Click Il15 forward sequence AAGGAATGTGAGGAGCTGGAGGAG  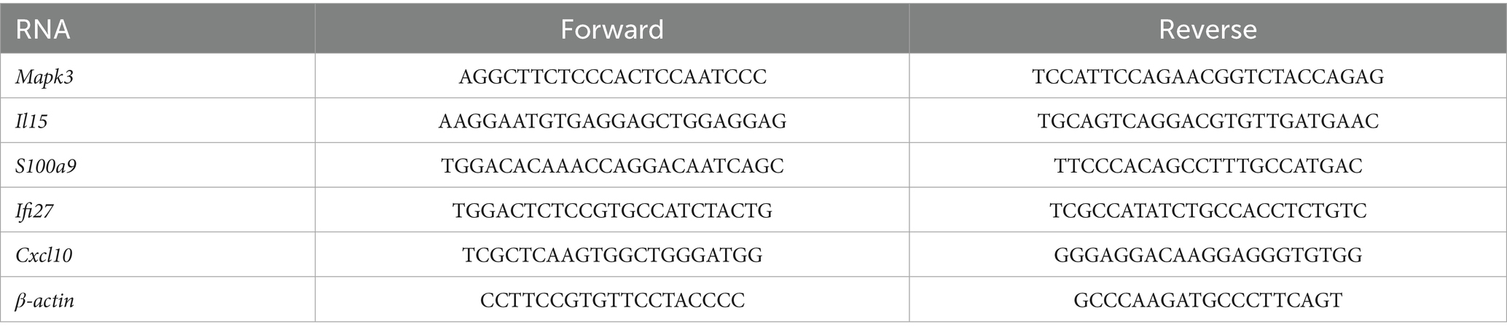point(612,121)
